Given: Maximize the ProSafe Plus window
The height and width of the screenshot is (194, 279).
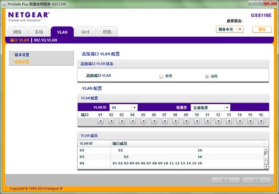Looking at the screenshot, I should (259, 3).
